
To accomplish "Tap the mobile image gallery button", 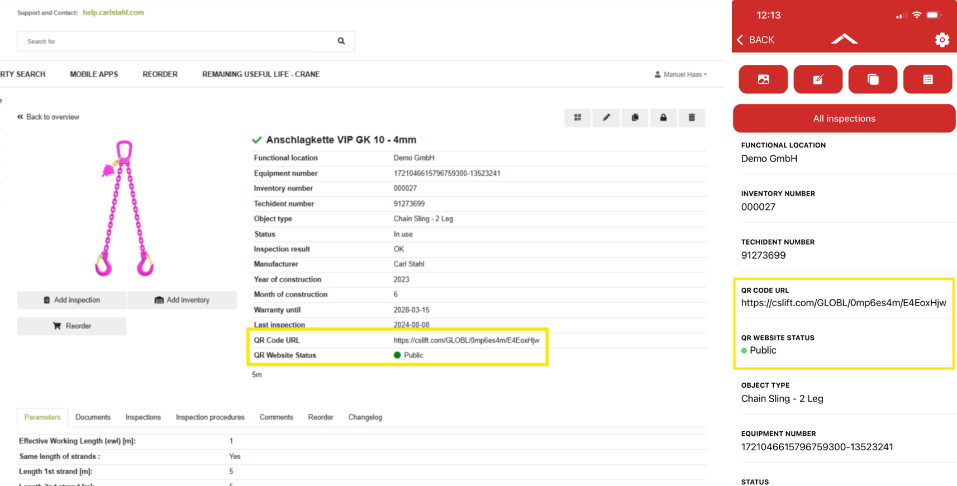I will tap(763, 79).
